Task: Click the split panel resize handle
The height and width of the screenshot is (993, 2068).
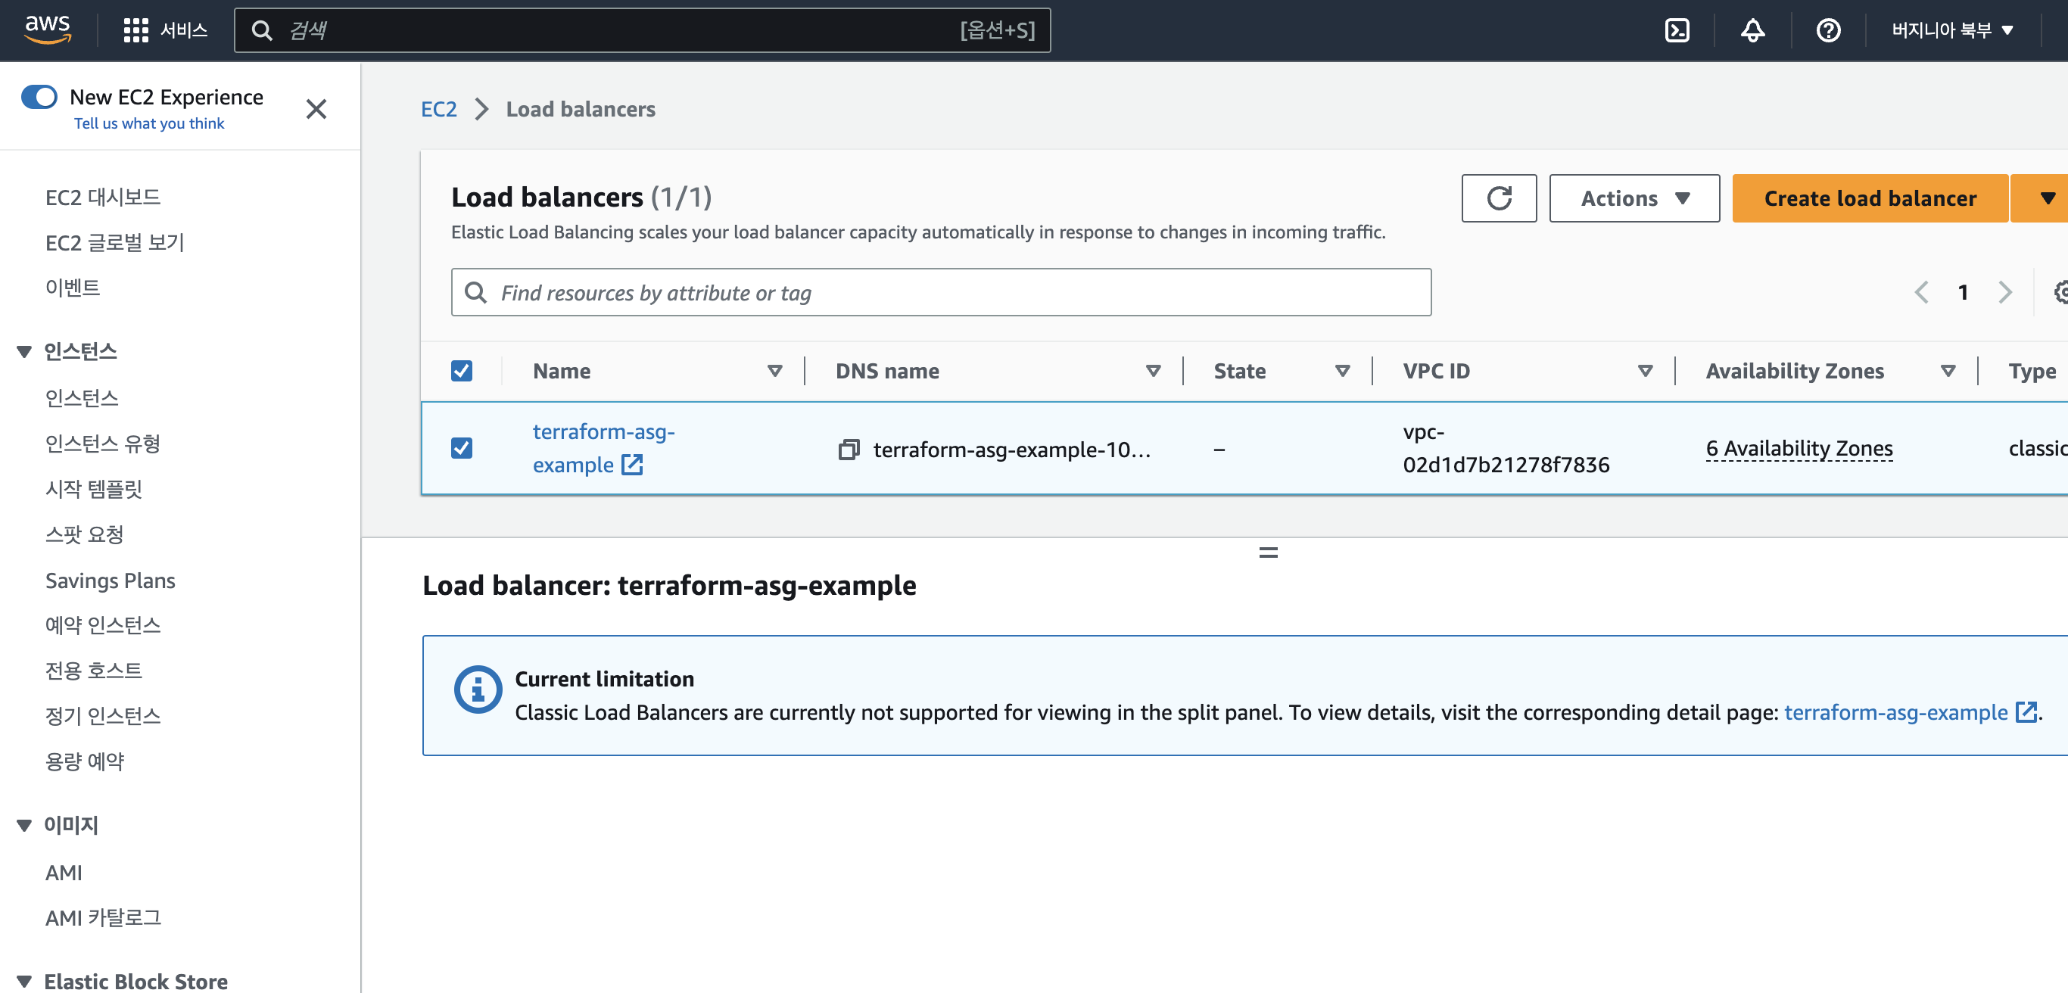Action: (x=1268, y=553)
